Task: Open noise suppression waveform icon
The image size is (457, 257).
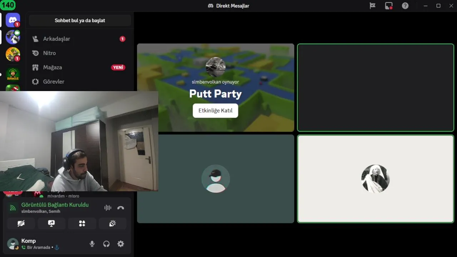Action: tap(107, 208)
